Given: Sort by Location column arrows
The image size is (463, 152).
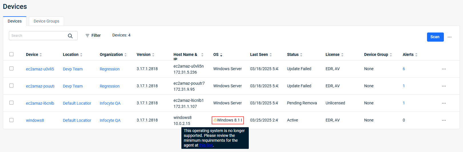Looking at the screenshot, I should pyautogui.click(x=81, y=55).
